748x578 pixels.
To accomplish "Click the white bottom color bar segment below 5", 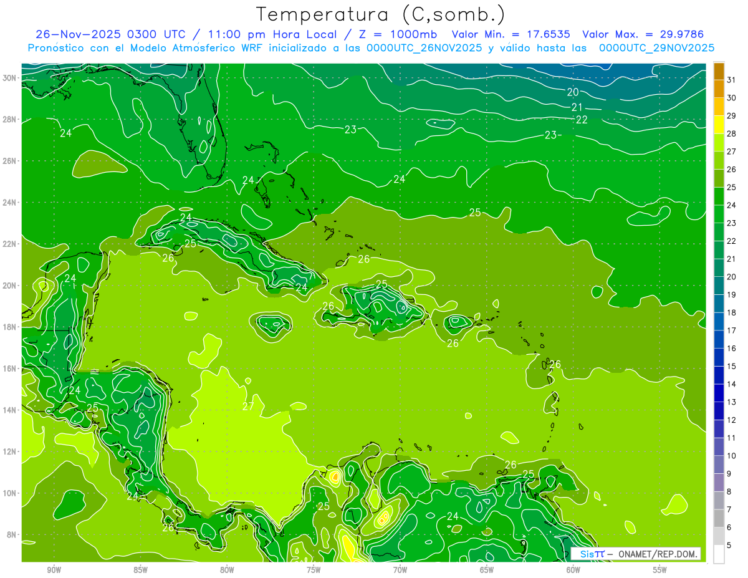I will [x=719, y=554].
